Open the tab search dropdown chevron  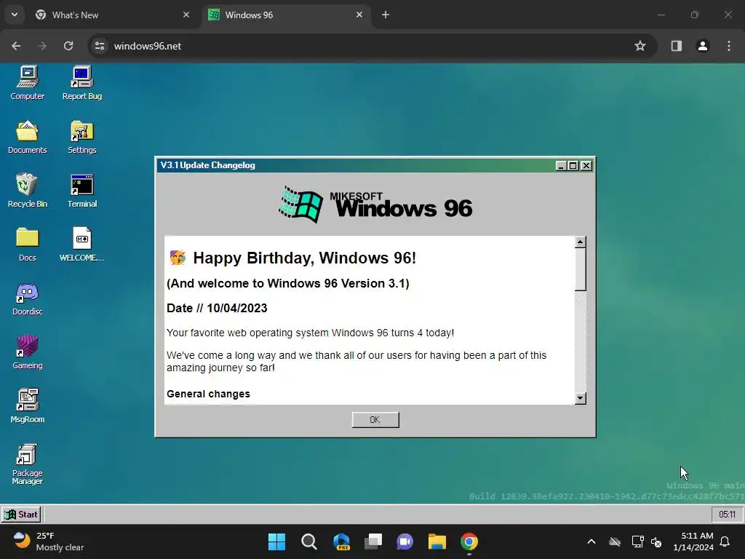pyautogui.click(x=15, y=15)
